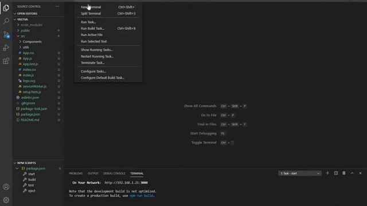The image size is (367, 206).
Task: Click the 'npm run build' text in terminal
Action: click(x=142, y=196)
